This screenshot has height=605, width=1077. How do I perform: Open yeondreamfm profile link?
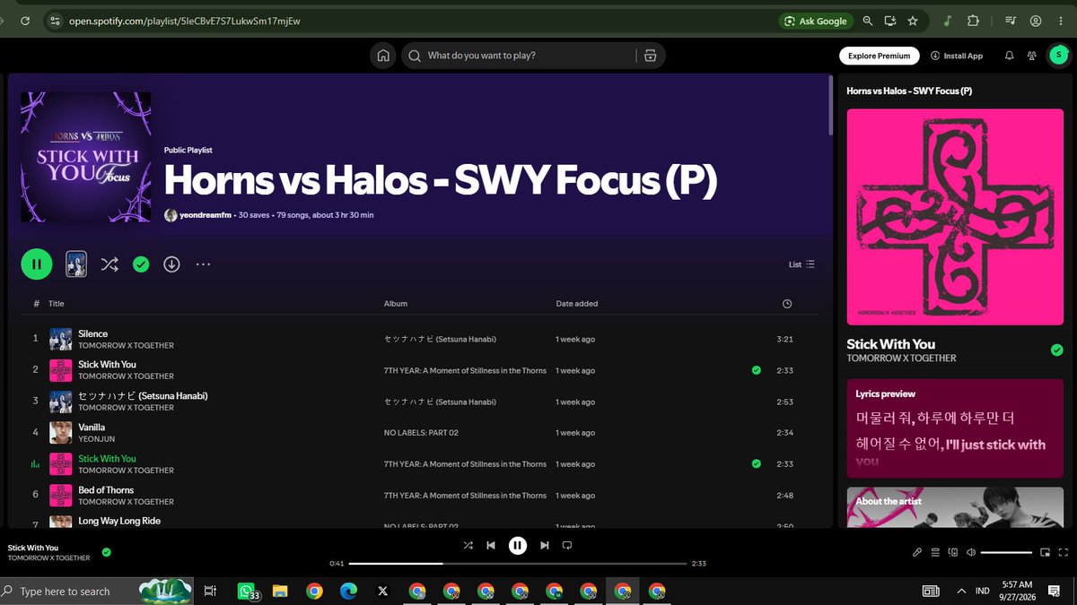tap(206, 215)
